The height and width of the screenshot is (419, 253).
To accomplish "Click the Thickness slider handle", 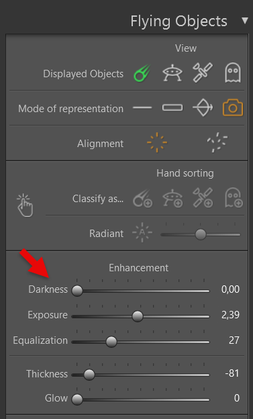I will tap(89, 375).
